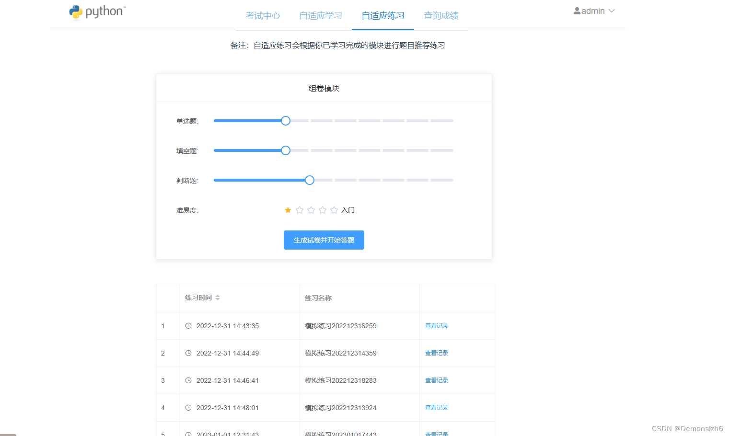Viewport: 730px width, 436px height.
Task: Click clock icon for 14:44:49 row
Action: [x=188, y=353]
